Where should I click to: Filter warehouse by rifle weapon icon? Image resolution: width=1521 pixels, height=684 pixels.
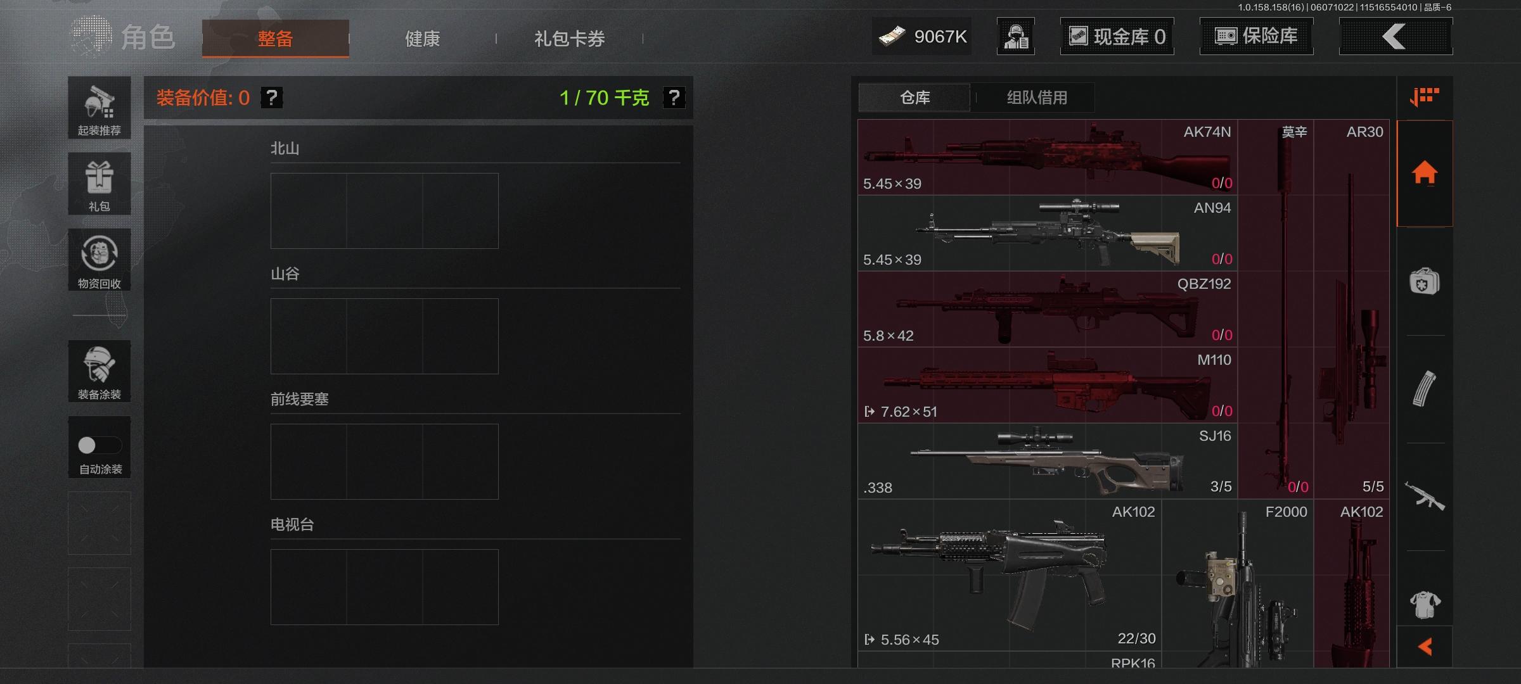(1425, 496)
